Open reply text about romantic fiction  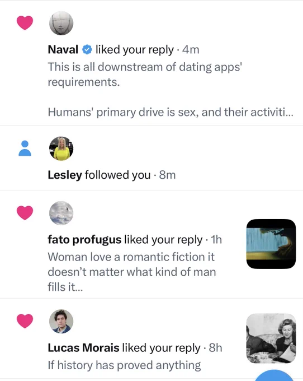point(131,272)
